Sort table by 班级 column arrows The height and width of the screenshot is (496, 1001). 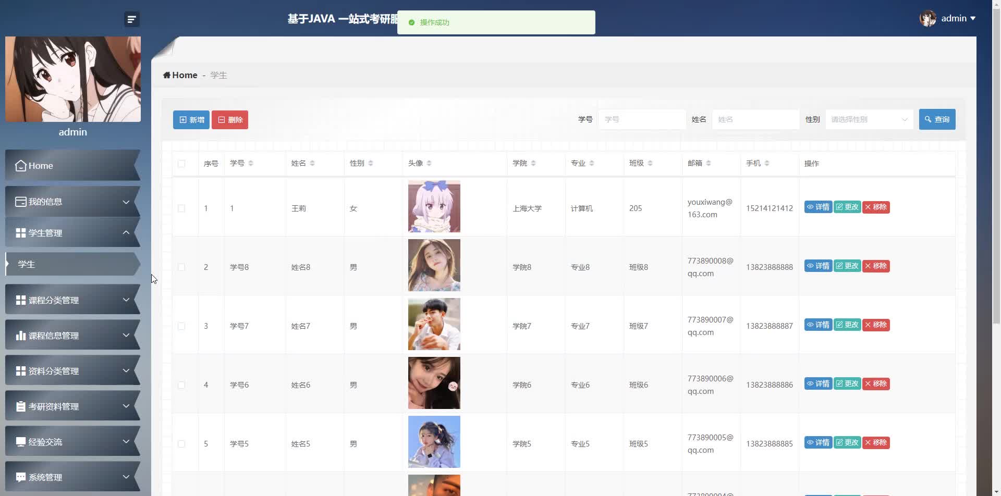[650, 163]
